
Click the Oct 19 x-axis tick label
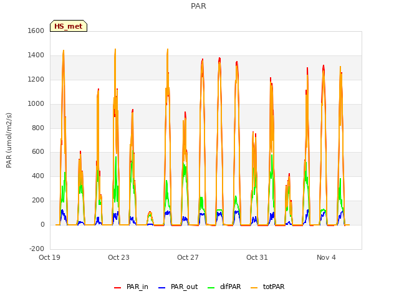point(50,257)
